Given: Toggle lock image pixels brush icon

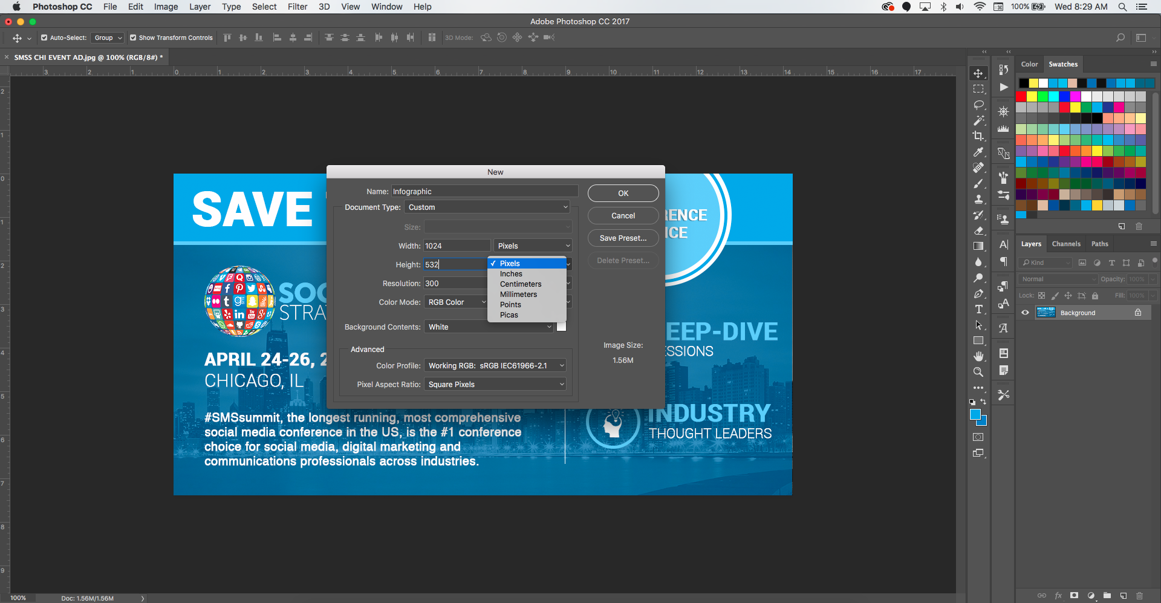Looking at the screenshot, I should (1055, 296).
